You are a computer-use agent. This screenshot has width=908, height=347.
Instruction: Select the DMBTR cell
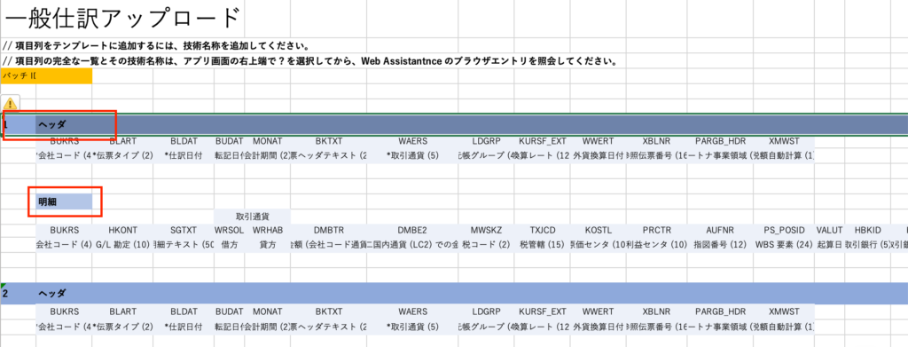coord(329,230)
